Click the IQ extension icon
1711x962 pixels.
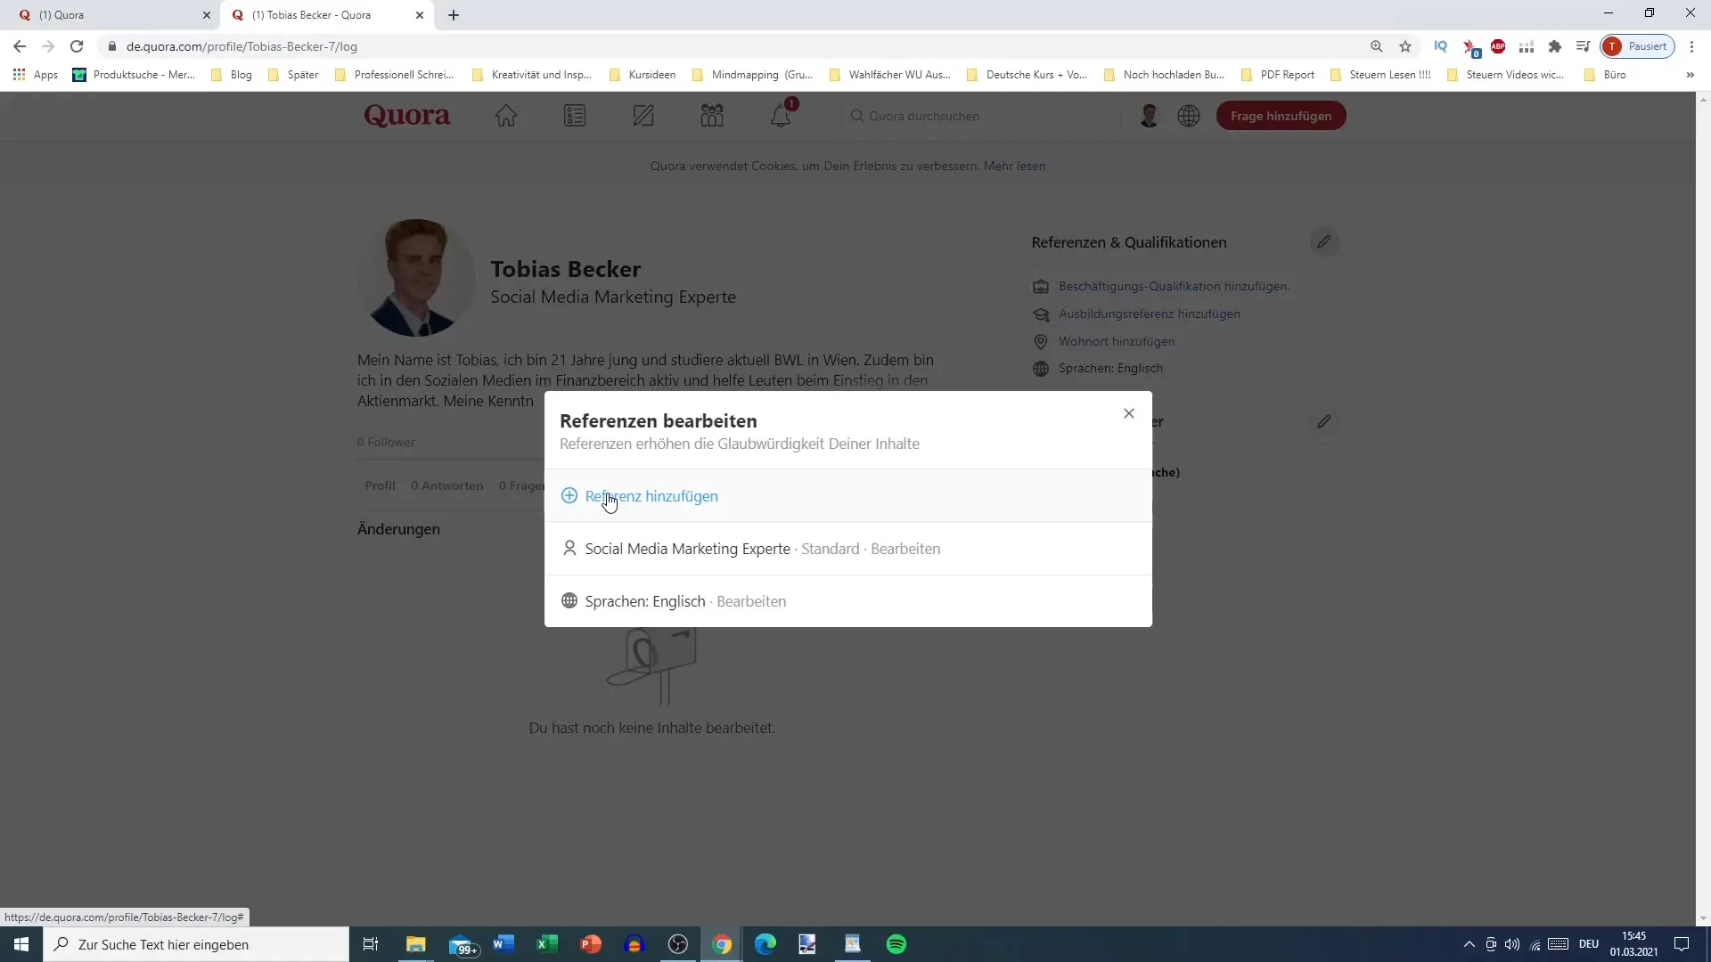(1440, 46)
